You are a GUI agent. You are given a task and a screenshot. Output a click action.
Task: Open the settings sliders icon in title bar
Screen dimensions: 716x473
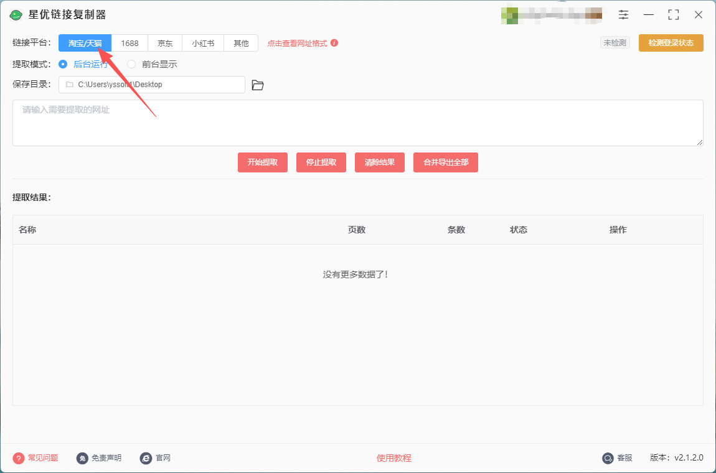[623, 14]
